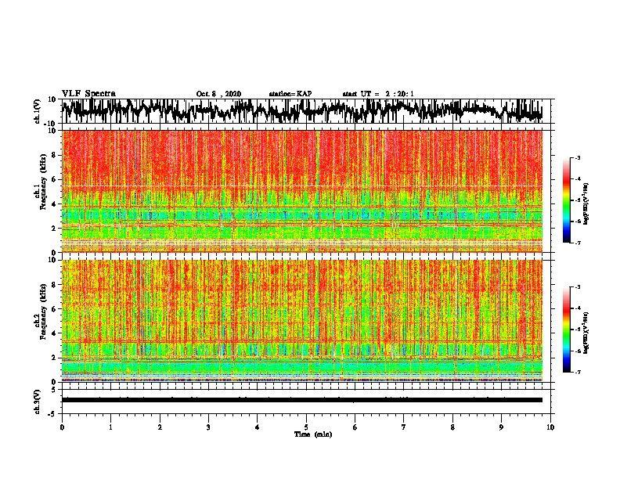Click the "-7" tick on ch.1 colorbar

[x=577, y=243]
